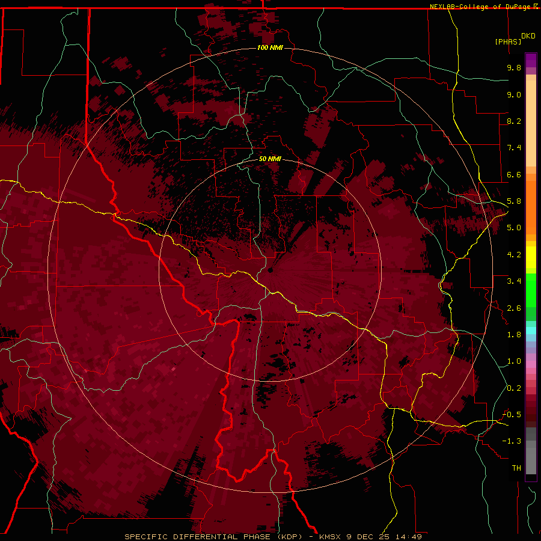Click the radar site dot at map center
The height and width of the screenshot is (541, 541).
pyautogui.click(x=270, y=270)
